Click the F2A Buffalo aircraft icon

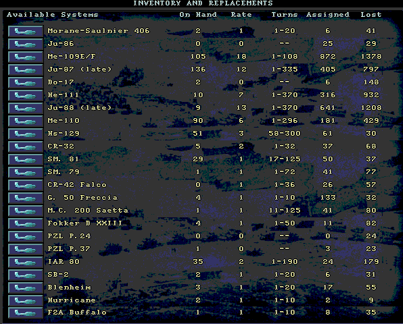(26, 313)
